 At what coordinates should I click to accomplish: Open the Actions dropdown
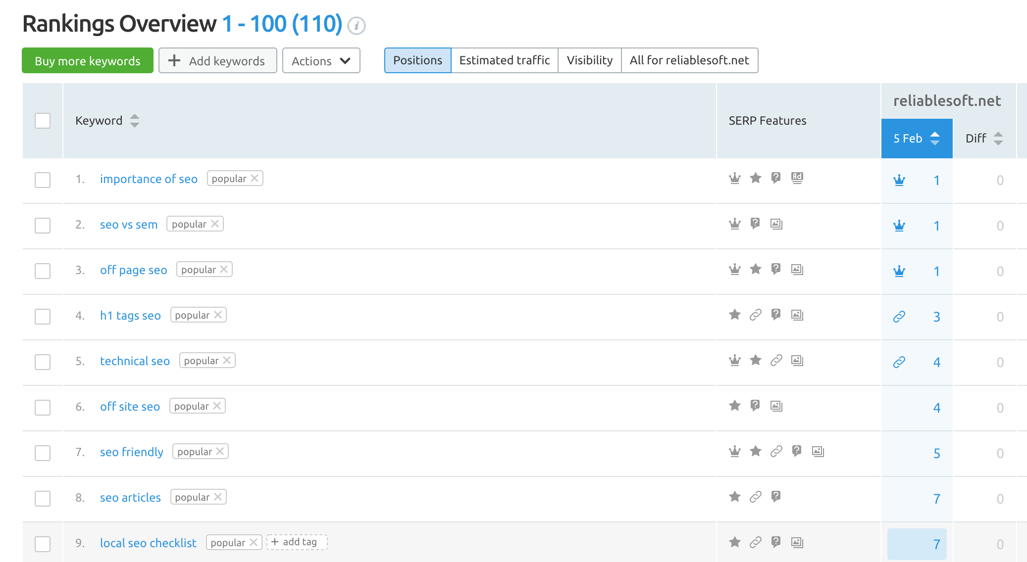tap(321, 61)
